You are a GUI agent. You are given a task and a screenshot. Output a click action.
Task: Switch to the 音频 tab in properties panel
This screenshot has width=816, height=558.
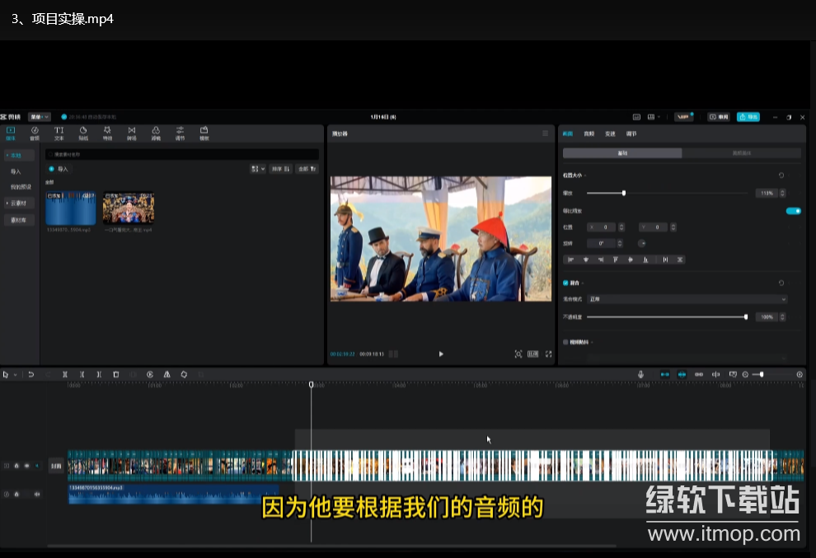pyautogui.click(x=589, y=134)
